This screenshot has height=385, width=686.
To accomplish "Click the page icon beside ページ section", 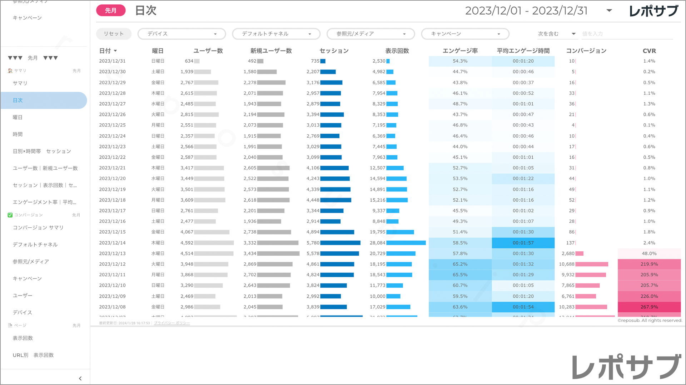I will point(10,325).
